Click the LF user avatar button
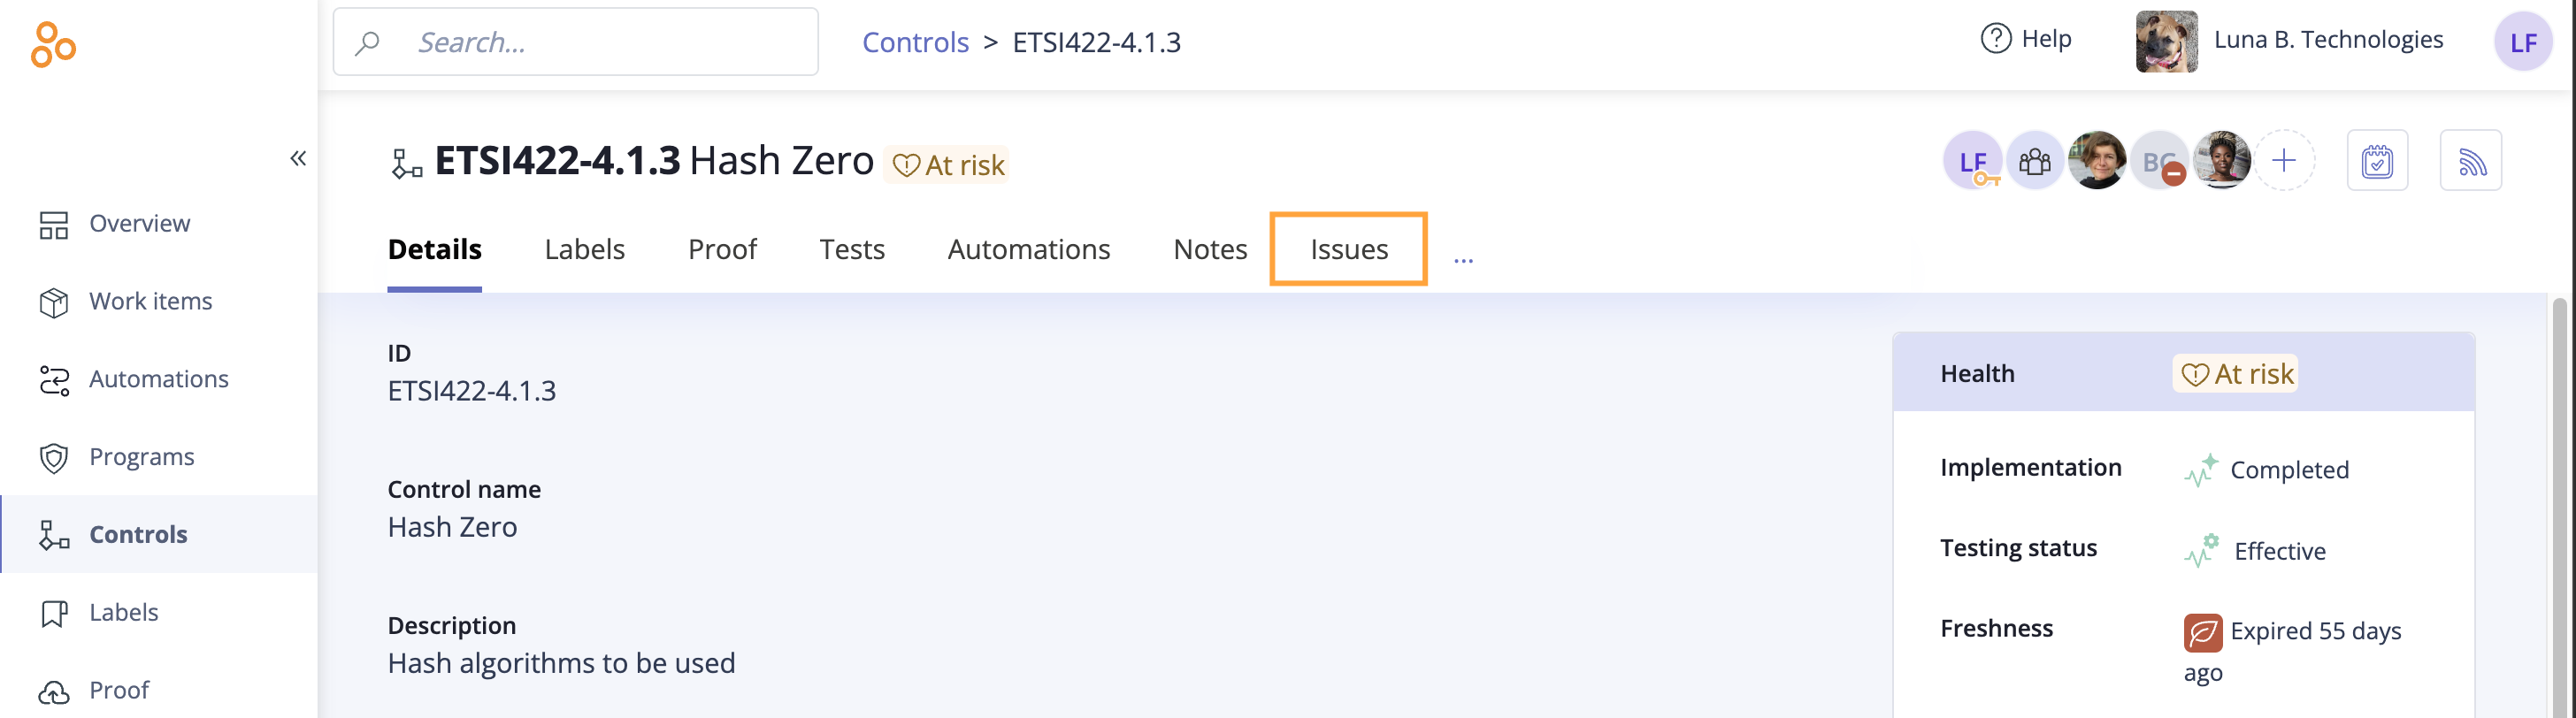The width and height of the screenshot is (2576, 718). (2523, 42)
